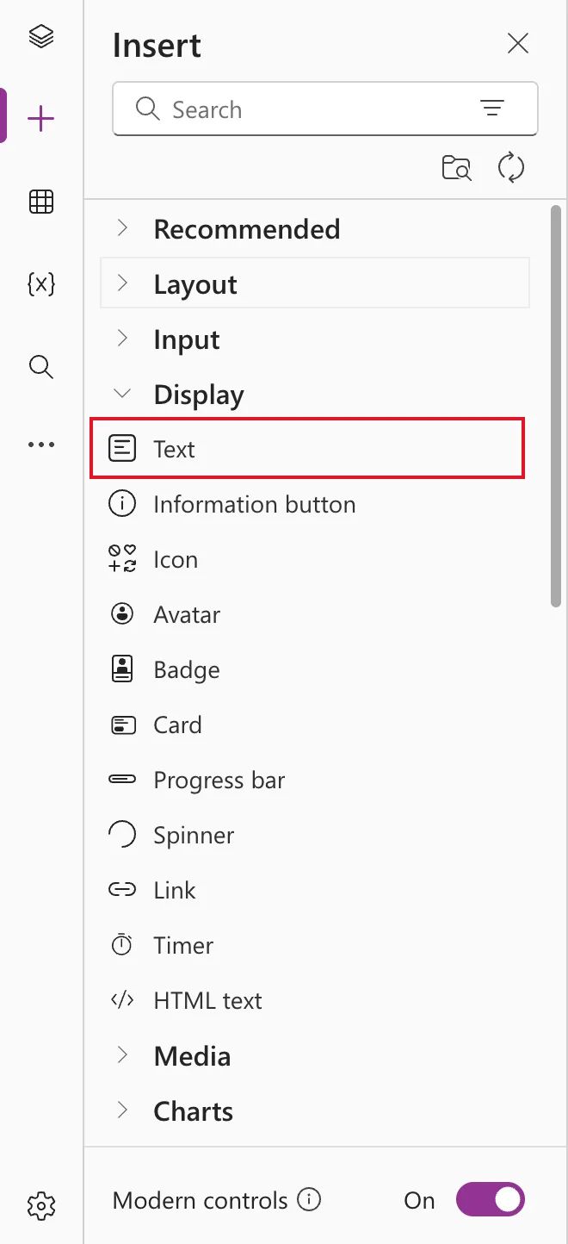Click the Media heading text
Screen dimensions: 568x1244
(x=192, y=1055)
